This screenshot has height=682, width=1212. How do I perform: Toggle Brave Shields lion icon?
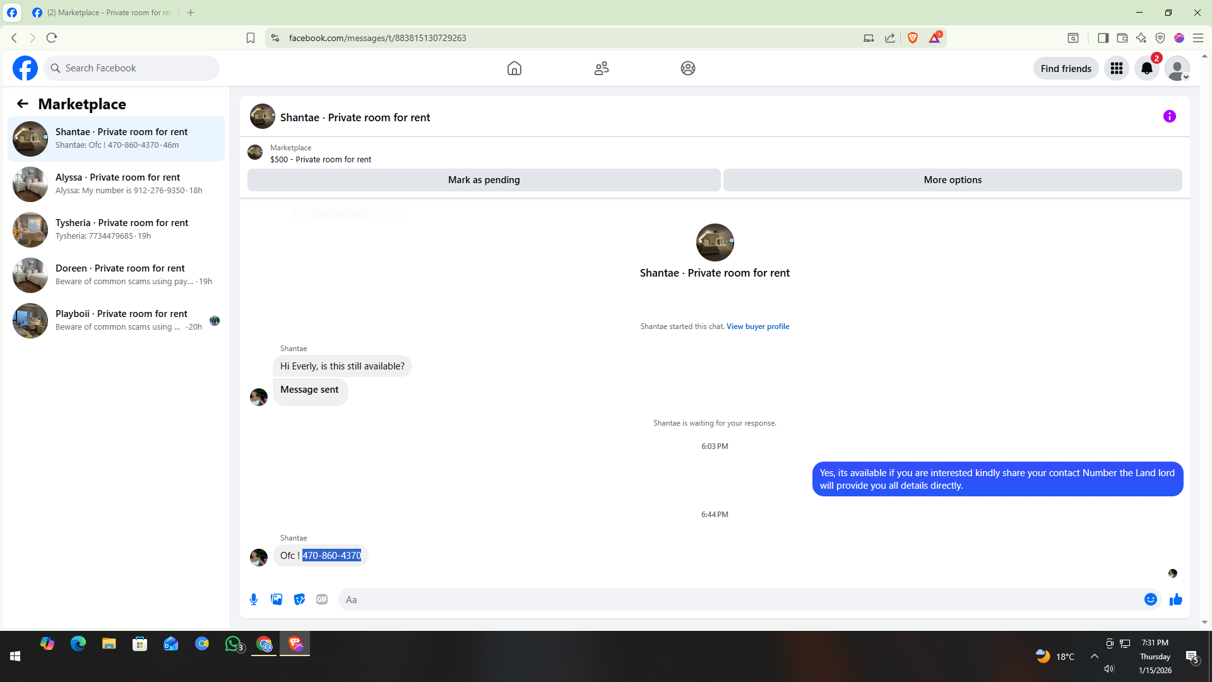[x=912, y=38]
